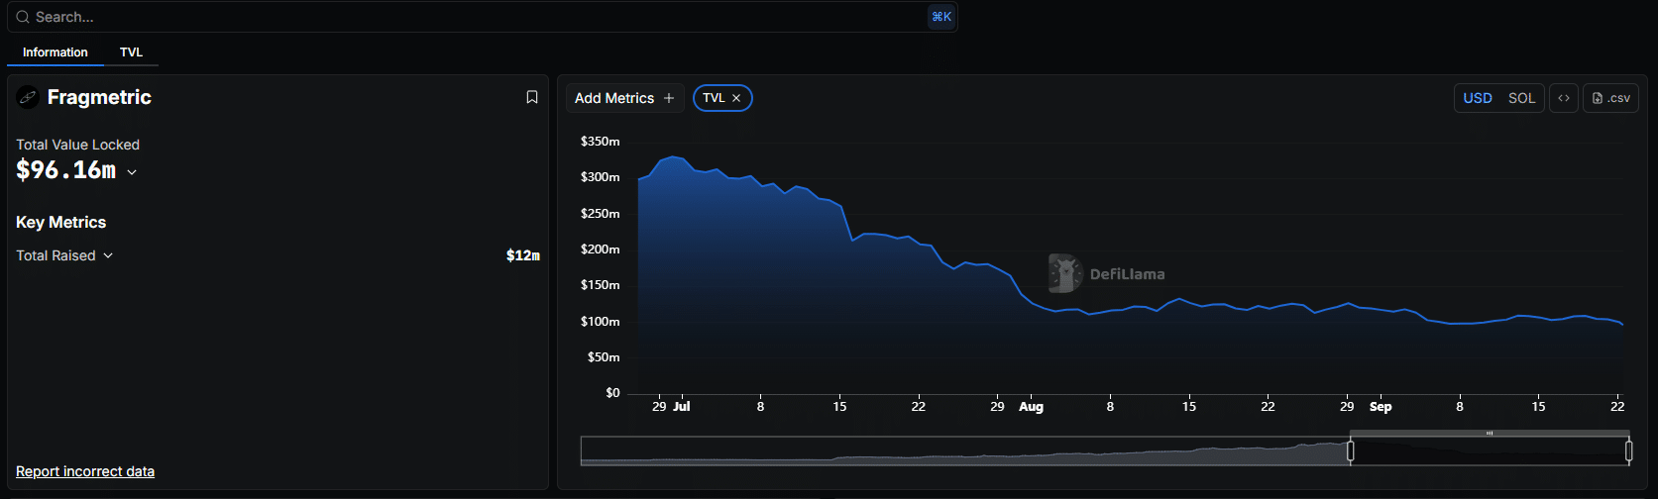
Task: Open Report incorrect data link
Action: pyautogui.click(x=85, y=471)
